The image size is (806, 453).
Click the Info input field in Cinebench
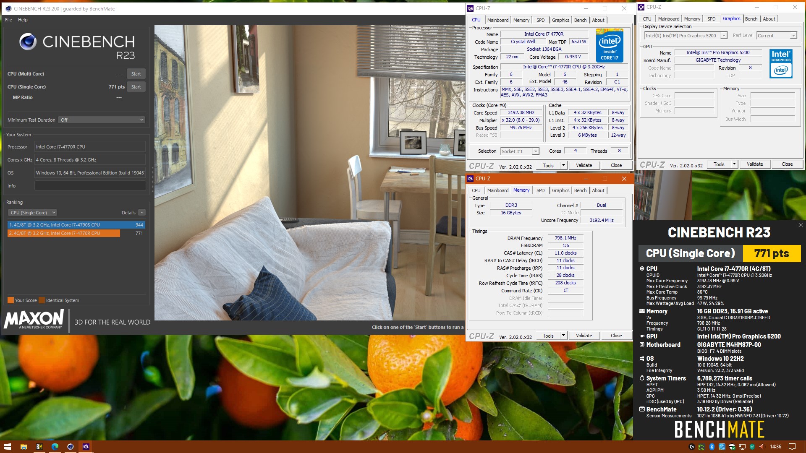pyautogui.click(x=90, y=186)
